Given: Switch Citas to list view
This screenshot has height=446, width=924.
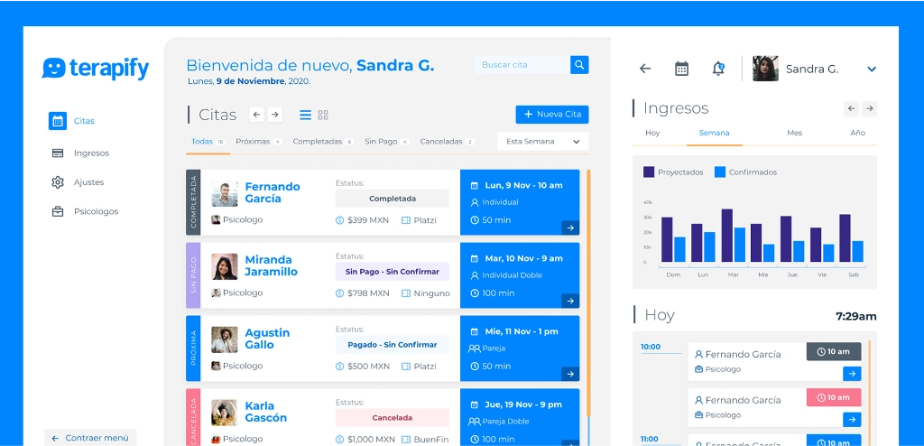Looking at the screenshot, I should coord(305,115).
